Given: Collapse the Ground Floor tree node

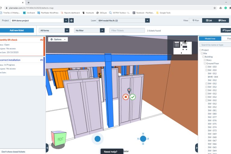Looking at the screenshot, I should (205, 63).
